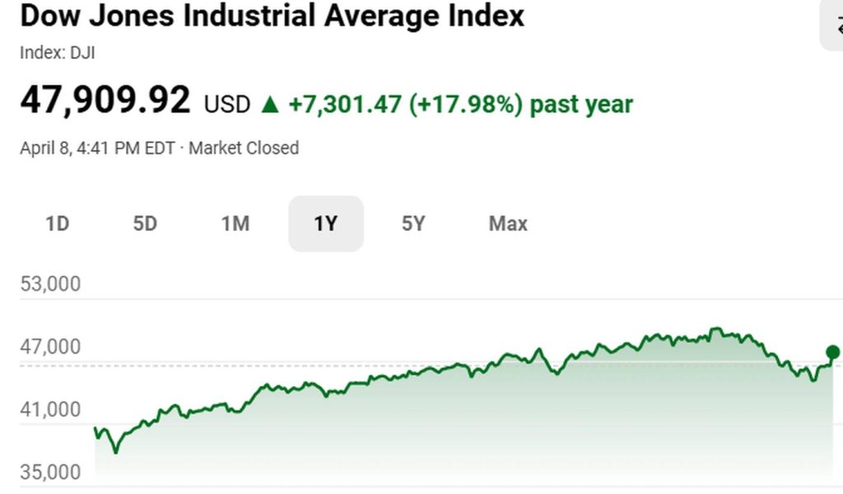Click the 41,000 y-axis label
This screenshot has height=494, width=843.
(x=51, y=410)
